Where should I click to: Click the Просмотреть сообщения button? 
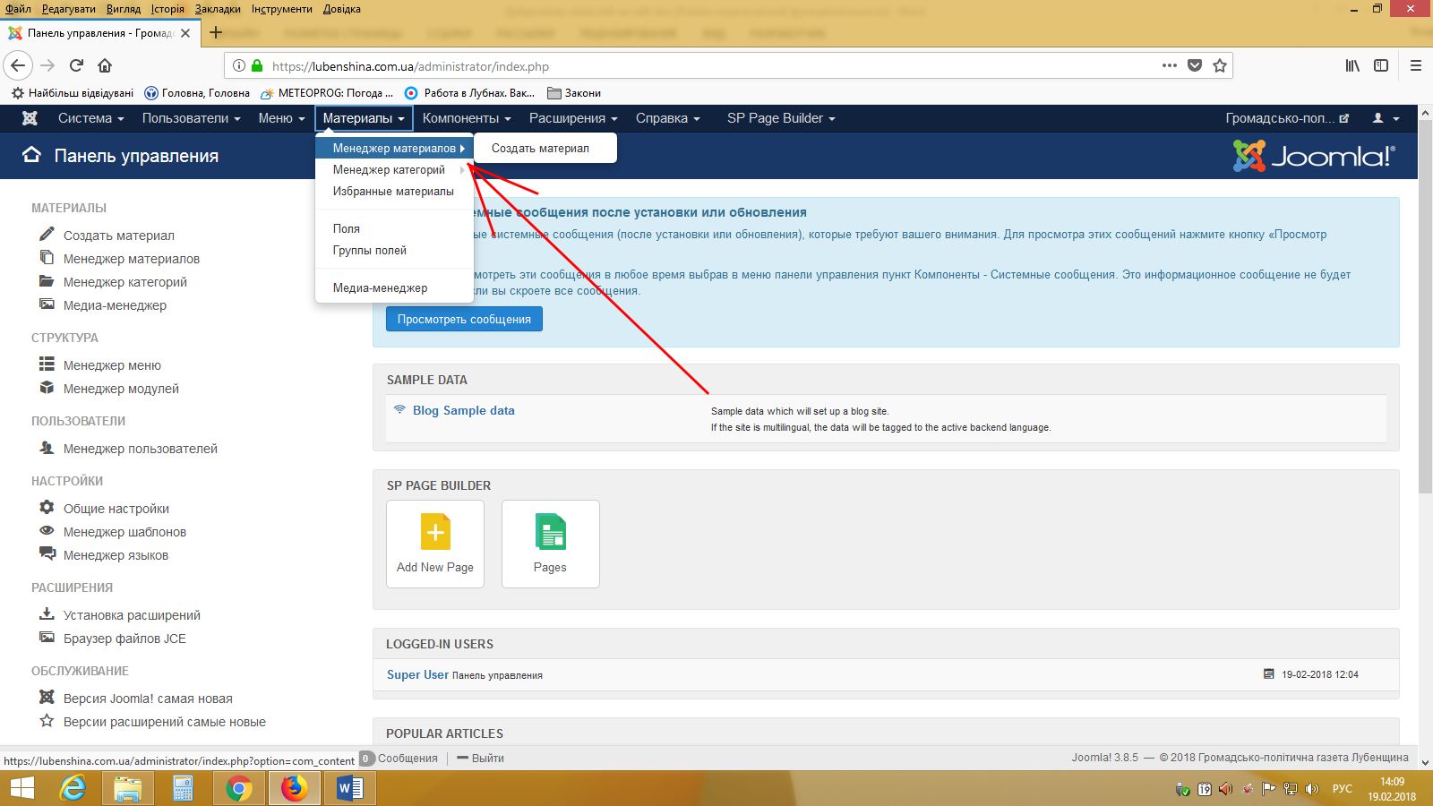464,319
